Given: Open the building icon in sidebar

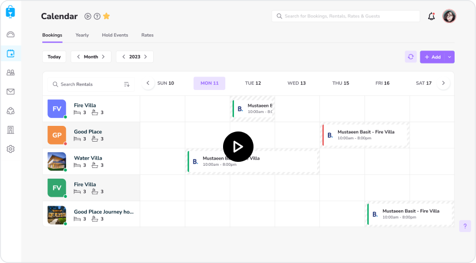Looking at the screenshot, I should pyautogui.click(x=10, y=130).
